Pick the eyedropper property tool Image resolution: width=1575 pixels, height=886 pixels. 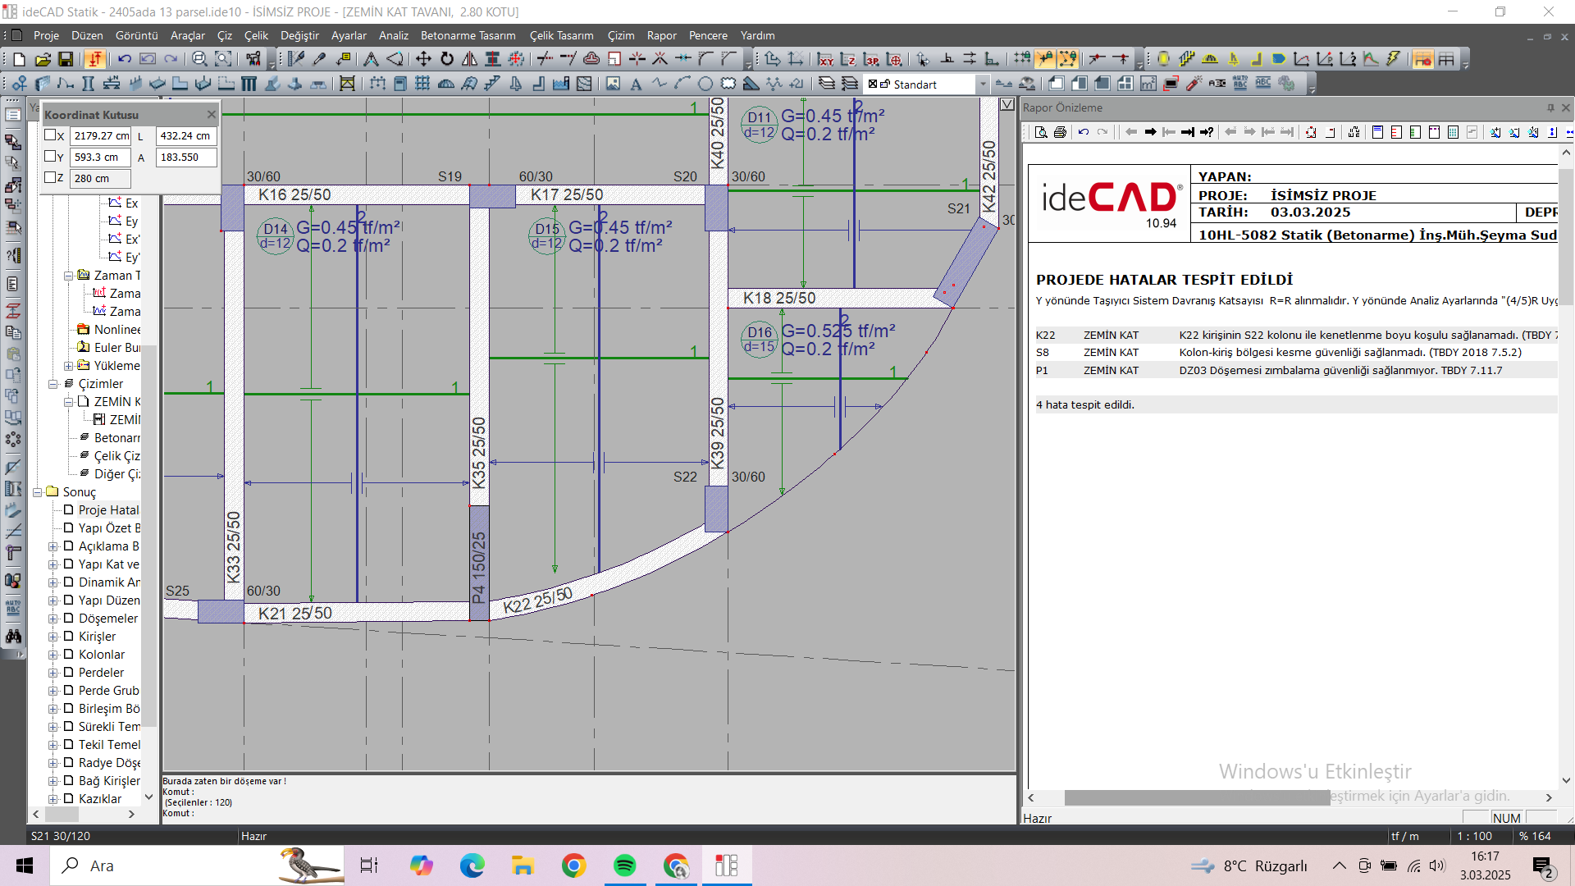point(320,59)
